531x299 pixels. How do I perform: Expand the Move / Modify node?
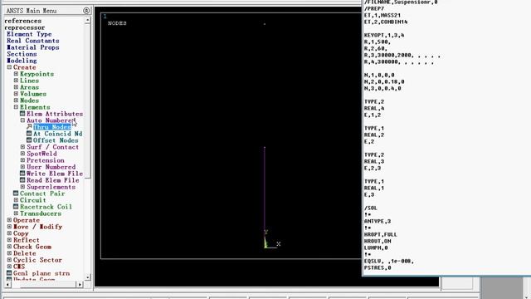click(x=9, y=227)
